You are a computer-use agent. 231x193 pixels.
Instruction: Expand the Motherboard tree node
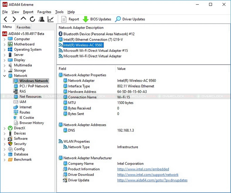(5, 45)
